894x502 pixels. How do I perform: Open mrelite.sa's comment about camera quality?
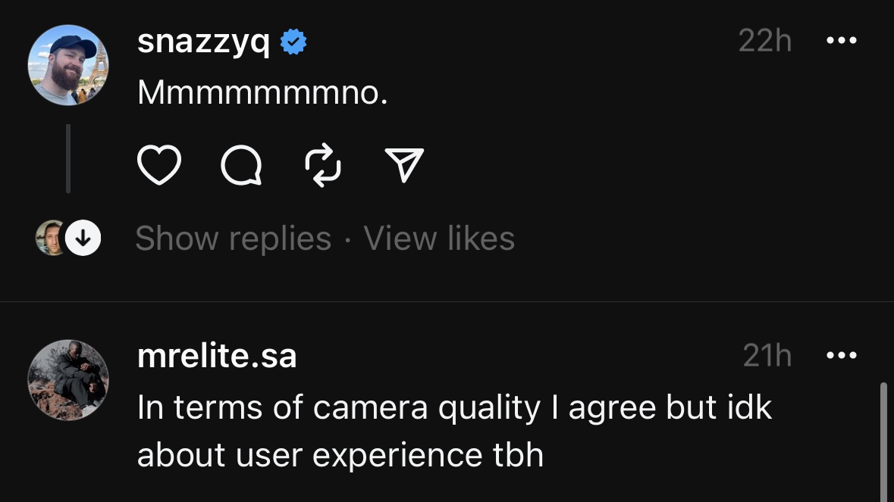(x=453, y=431)
